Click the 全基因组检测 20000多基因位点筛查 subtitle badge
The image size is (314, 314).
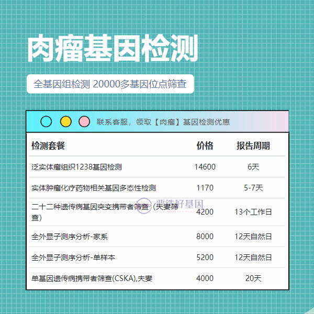click(110, 84)
